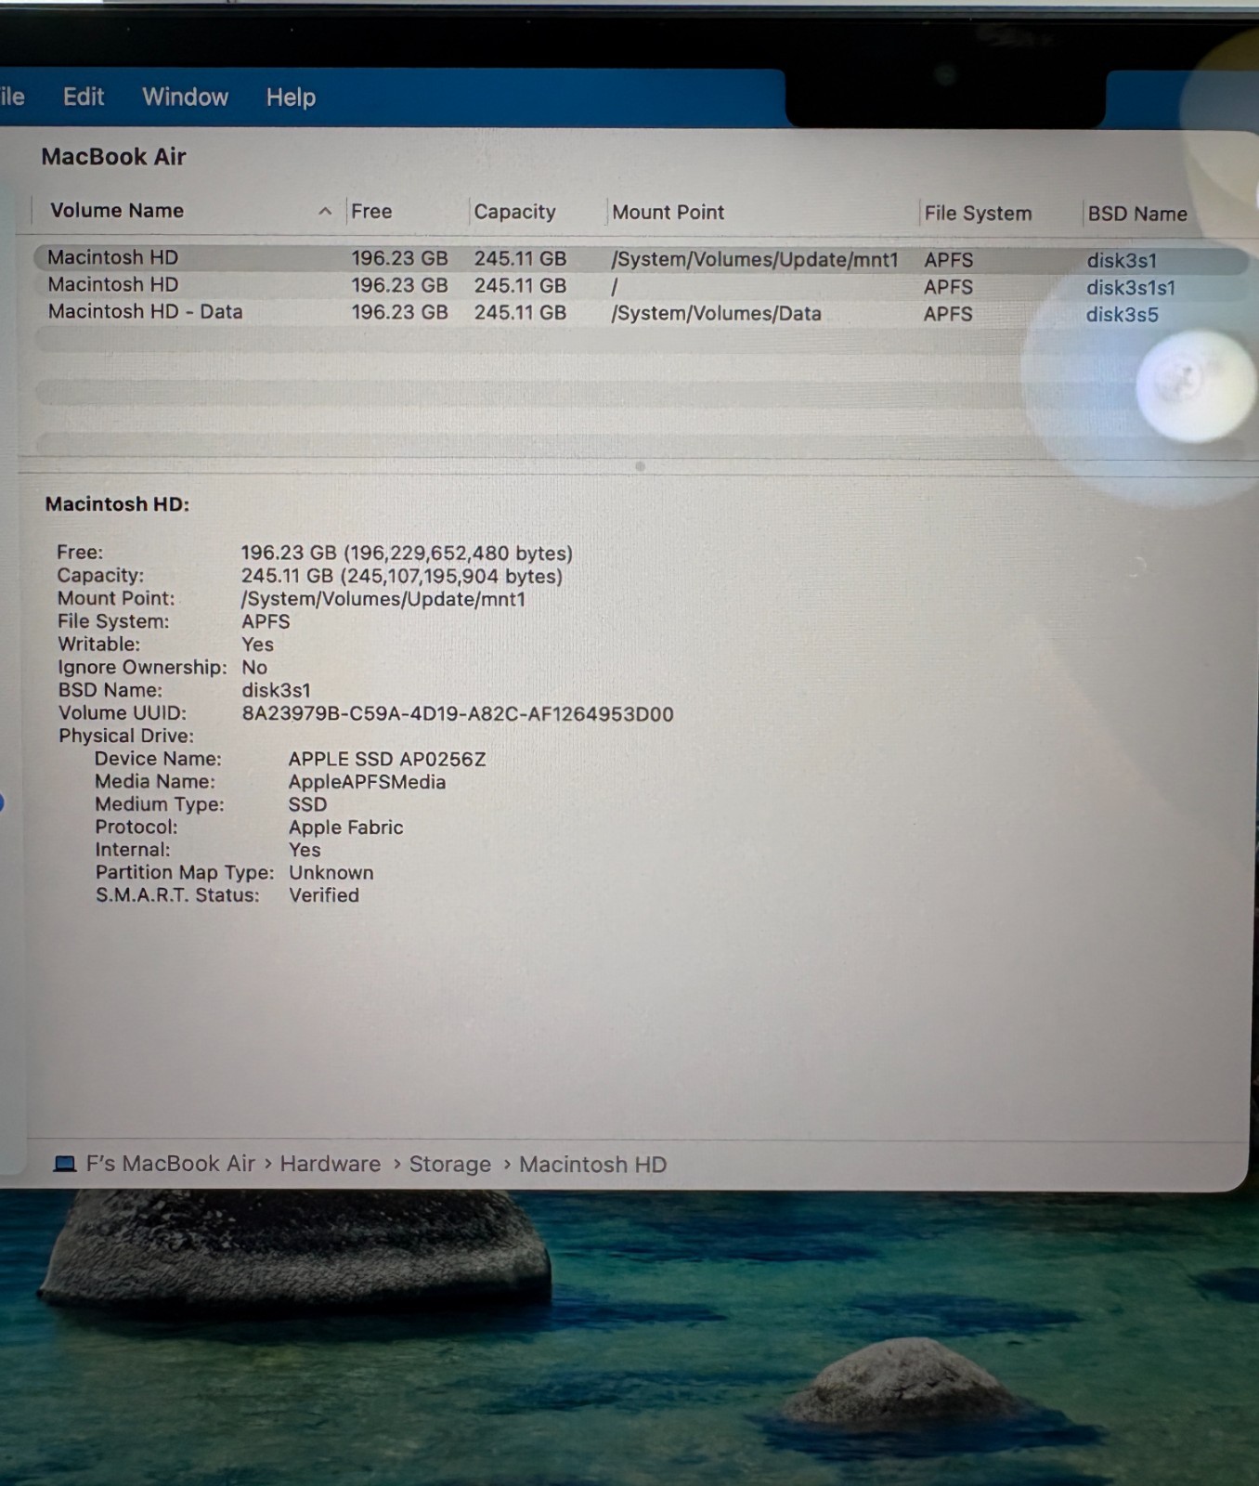This screenshot has width=1259, height=1486.
Task: Open the Help menu
Action: 291,98
